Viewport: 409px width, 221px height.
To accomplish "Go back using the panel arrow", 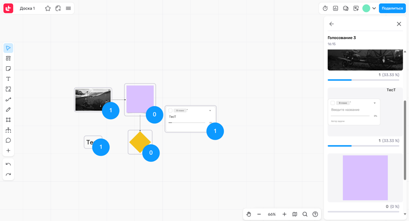I will [332, 24].
